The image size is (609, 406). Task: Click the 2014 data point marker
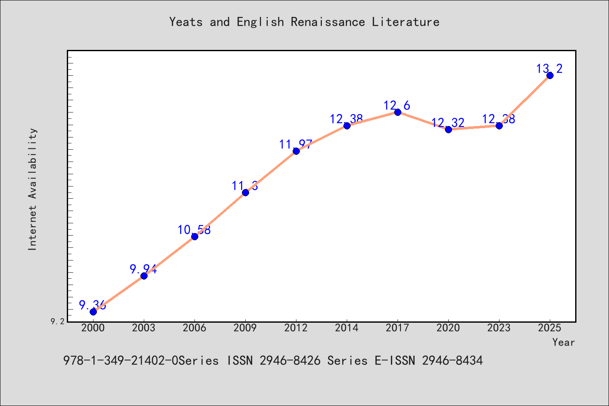click(347, 126)
